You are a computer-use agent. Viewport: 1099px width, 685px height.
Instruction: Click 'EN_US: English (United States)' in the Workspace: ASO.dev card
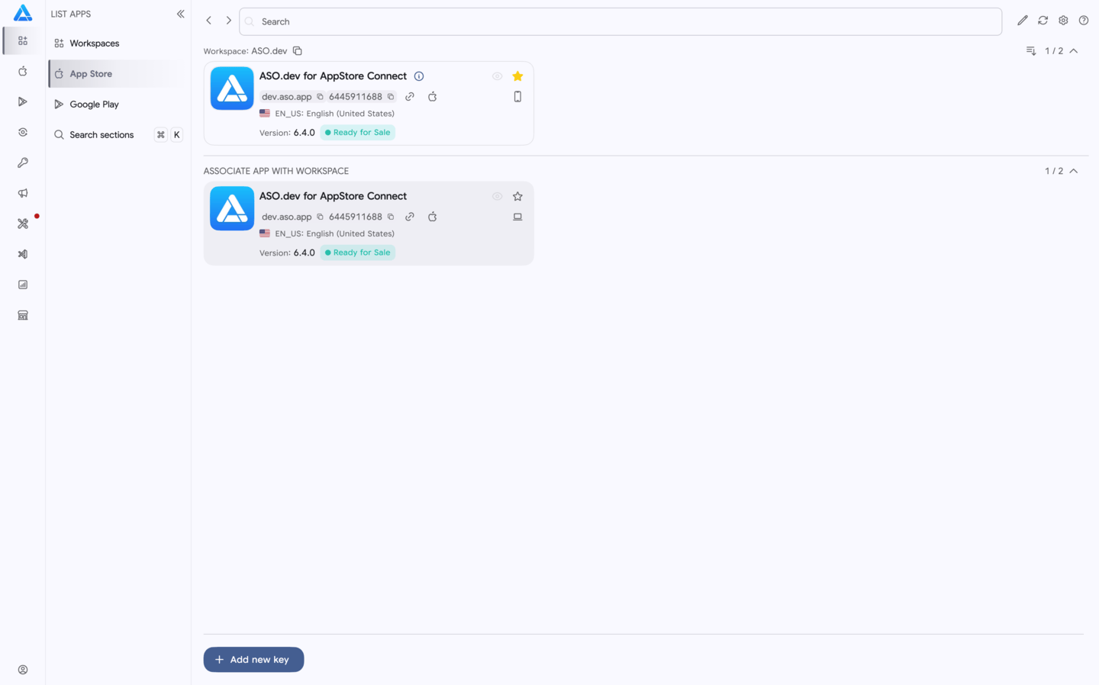[x=335, y=114]
